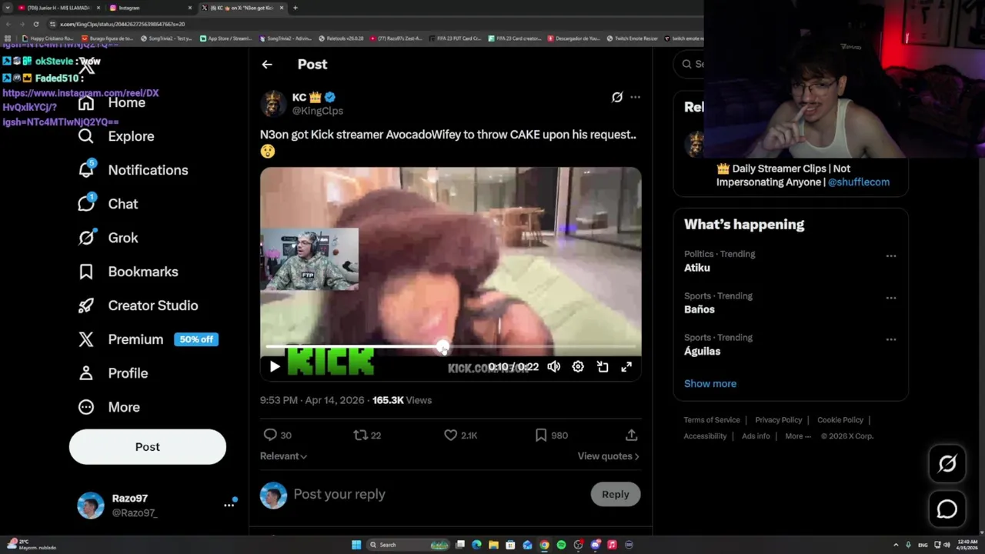Open KC's profile avatar on the post

273,103
